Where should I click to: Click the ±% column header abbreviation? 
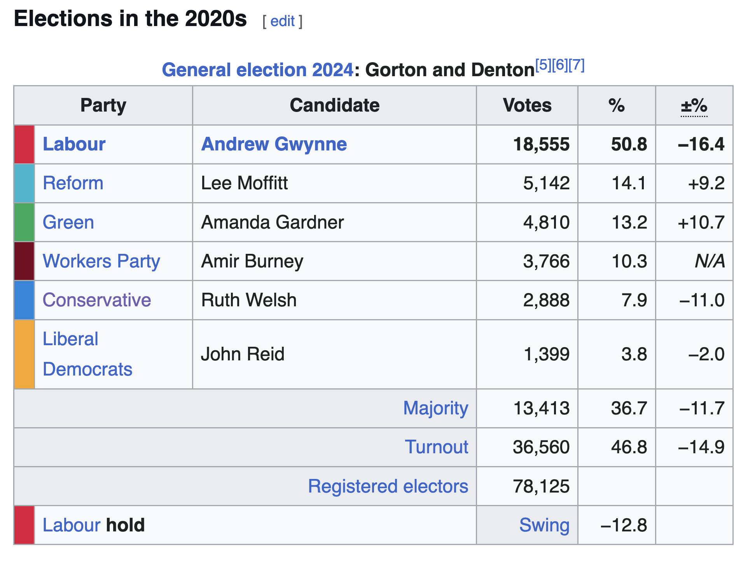point(694,106)
